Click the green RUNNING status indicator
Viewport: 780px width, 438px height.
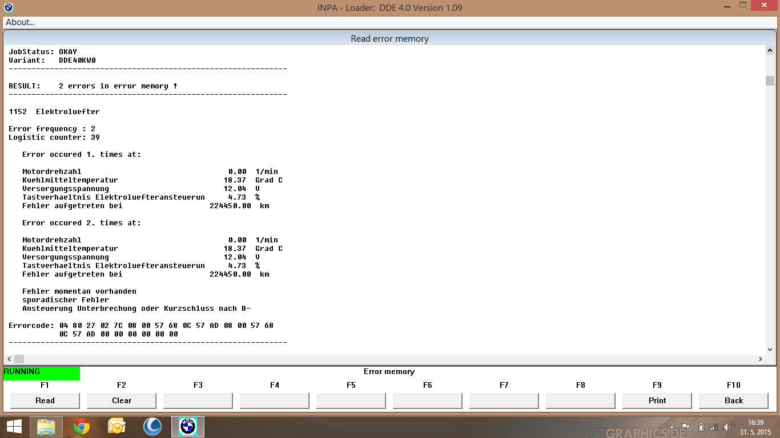click(42, 374)
